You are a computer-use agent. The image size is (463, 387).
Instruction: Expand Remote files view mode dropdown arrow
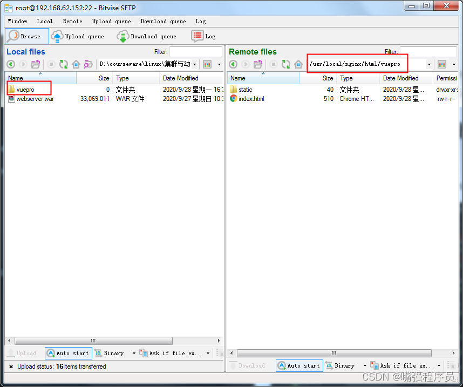[x=454, y=64]
